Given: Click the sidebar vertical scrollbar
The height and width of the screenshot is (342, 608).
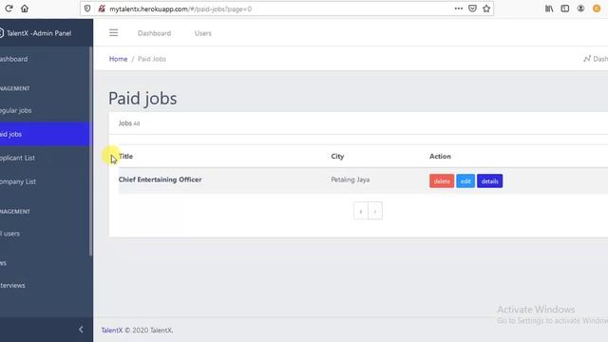Looking at the screenshot, I should point(91,151).
